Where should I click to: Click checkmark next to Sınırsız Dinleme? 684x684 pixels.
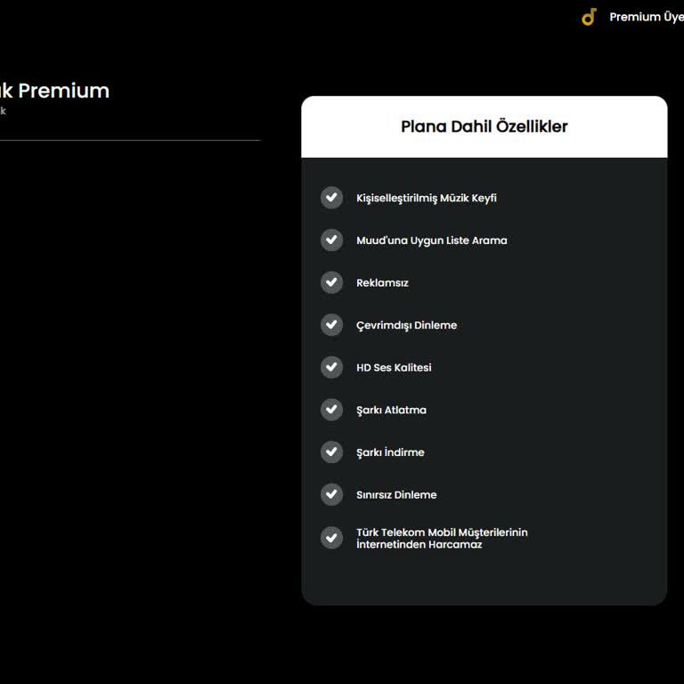(331, 493)
